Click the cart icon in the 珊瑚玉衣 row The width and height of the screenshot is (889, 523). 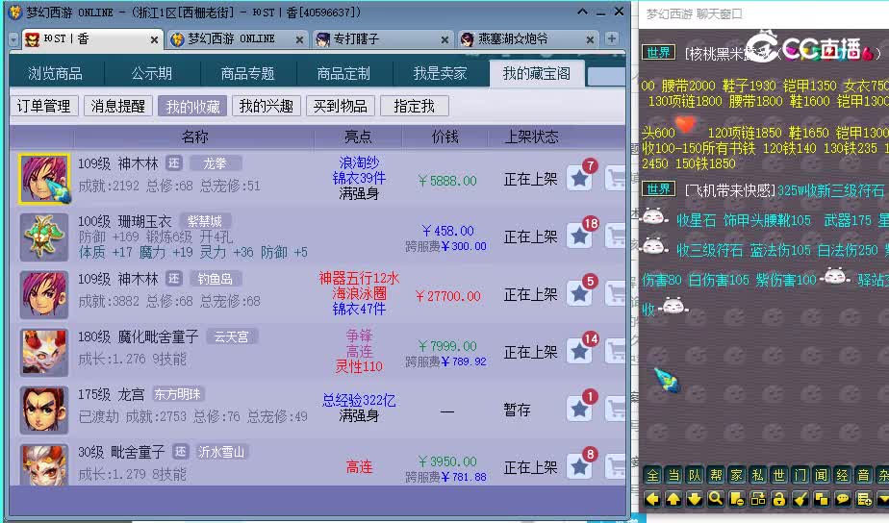click(x=616, y=237)
